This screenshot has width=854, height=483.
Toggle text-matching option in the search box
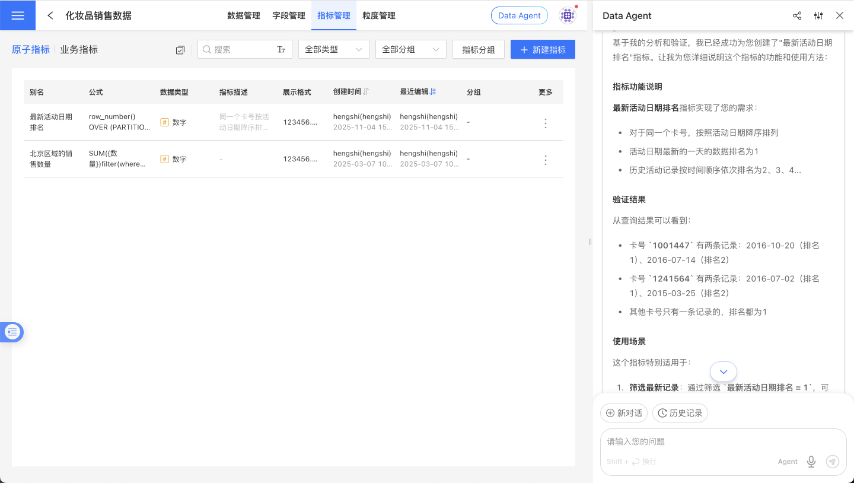(281, 49)
